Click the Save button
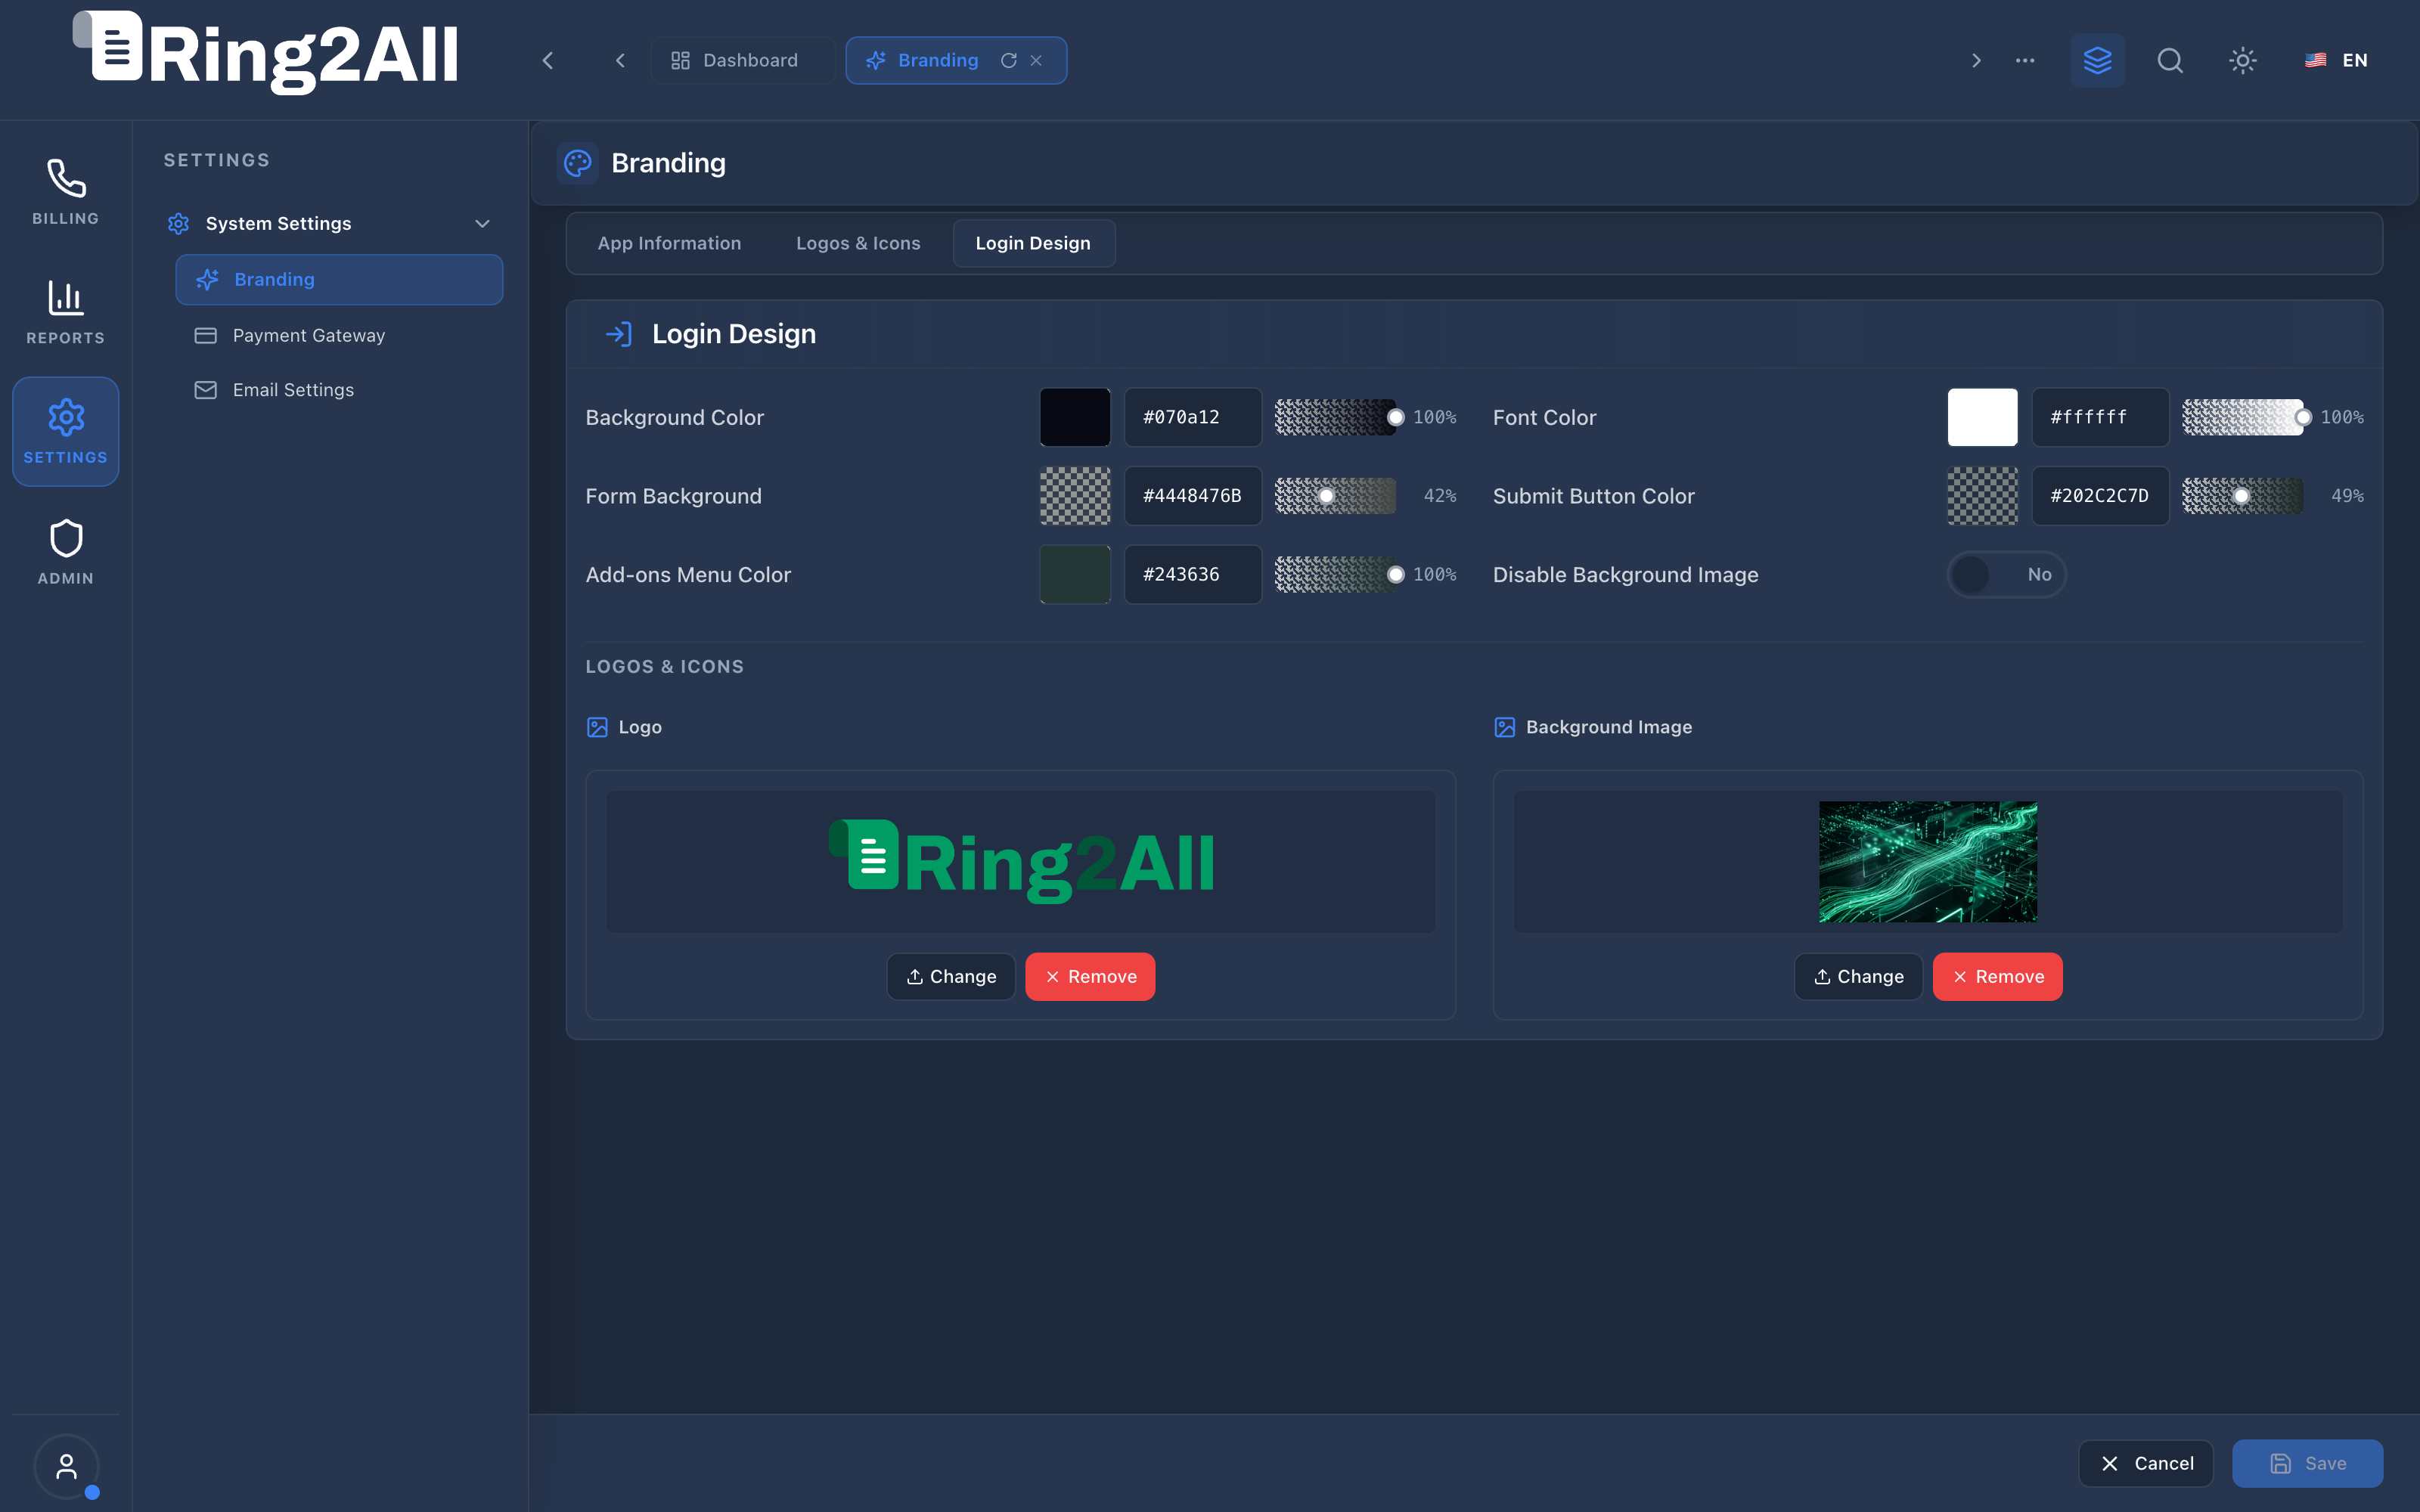 [2307, 1463]
